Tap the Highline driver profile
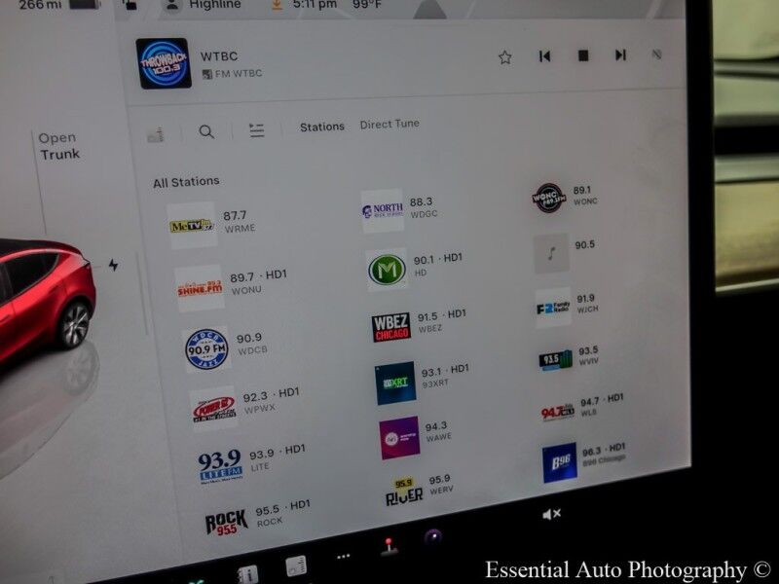 point(202,6)
